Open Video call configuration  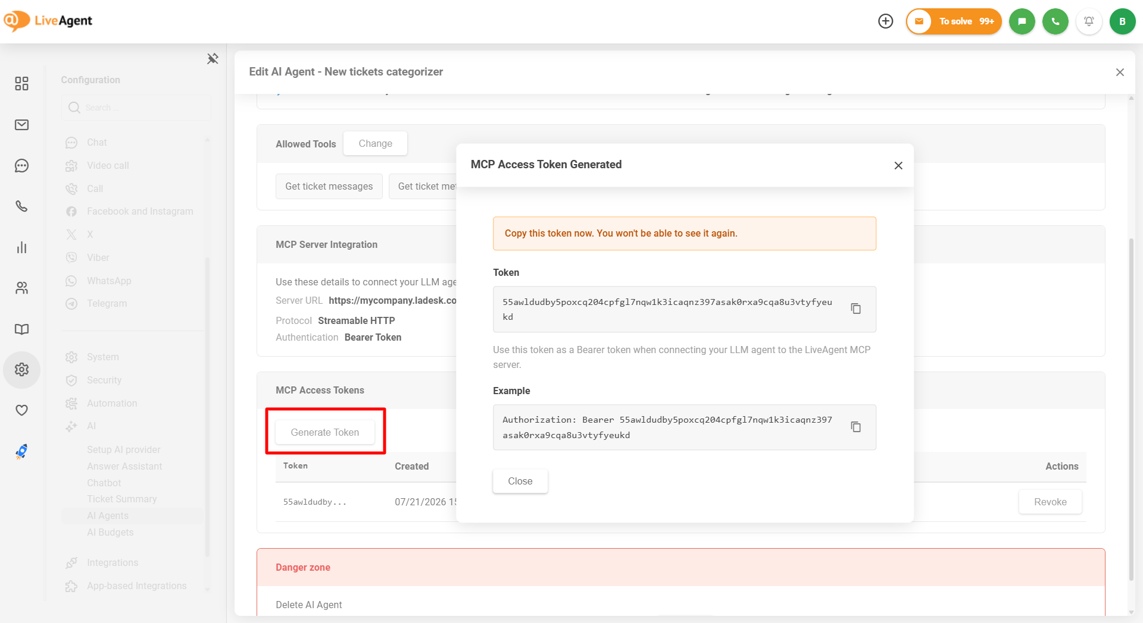108,166
